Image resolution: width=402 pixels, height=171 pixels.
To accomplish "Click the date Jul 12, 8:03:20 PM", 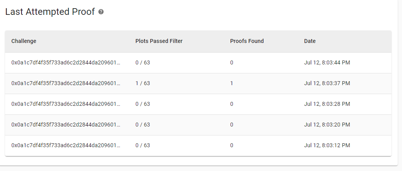I will (x=327, y=125).
